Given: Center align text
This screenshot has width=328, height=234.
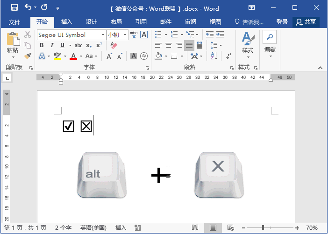Looking at the screenshot, I should 169,45.
